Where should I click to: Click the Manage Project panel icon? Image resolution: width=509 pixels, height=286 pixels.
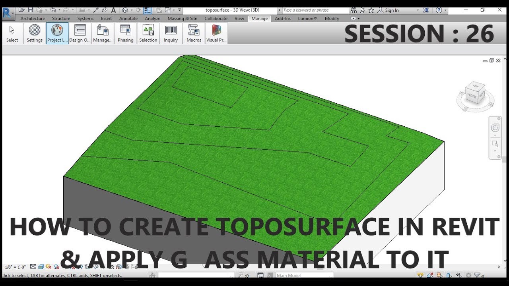pos(103,33)
